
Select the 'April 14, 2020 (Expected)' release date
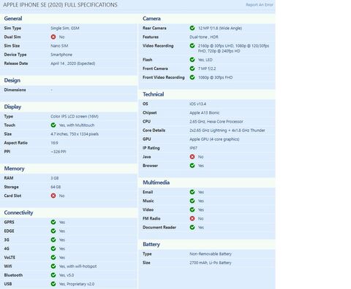[x=73, y=63]
